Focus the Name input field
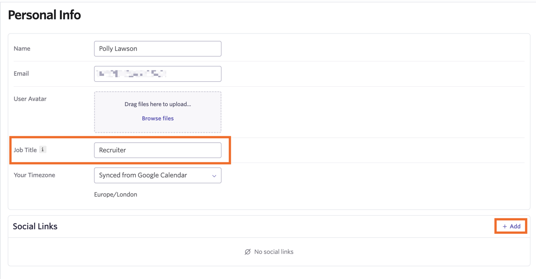The width and height of the screenshot is (536, 279). click(158, 48)
